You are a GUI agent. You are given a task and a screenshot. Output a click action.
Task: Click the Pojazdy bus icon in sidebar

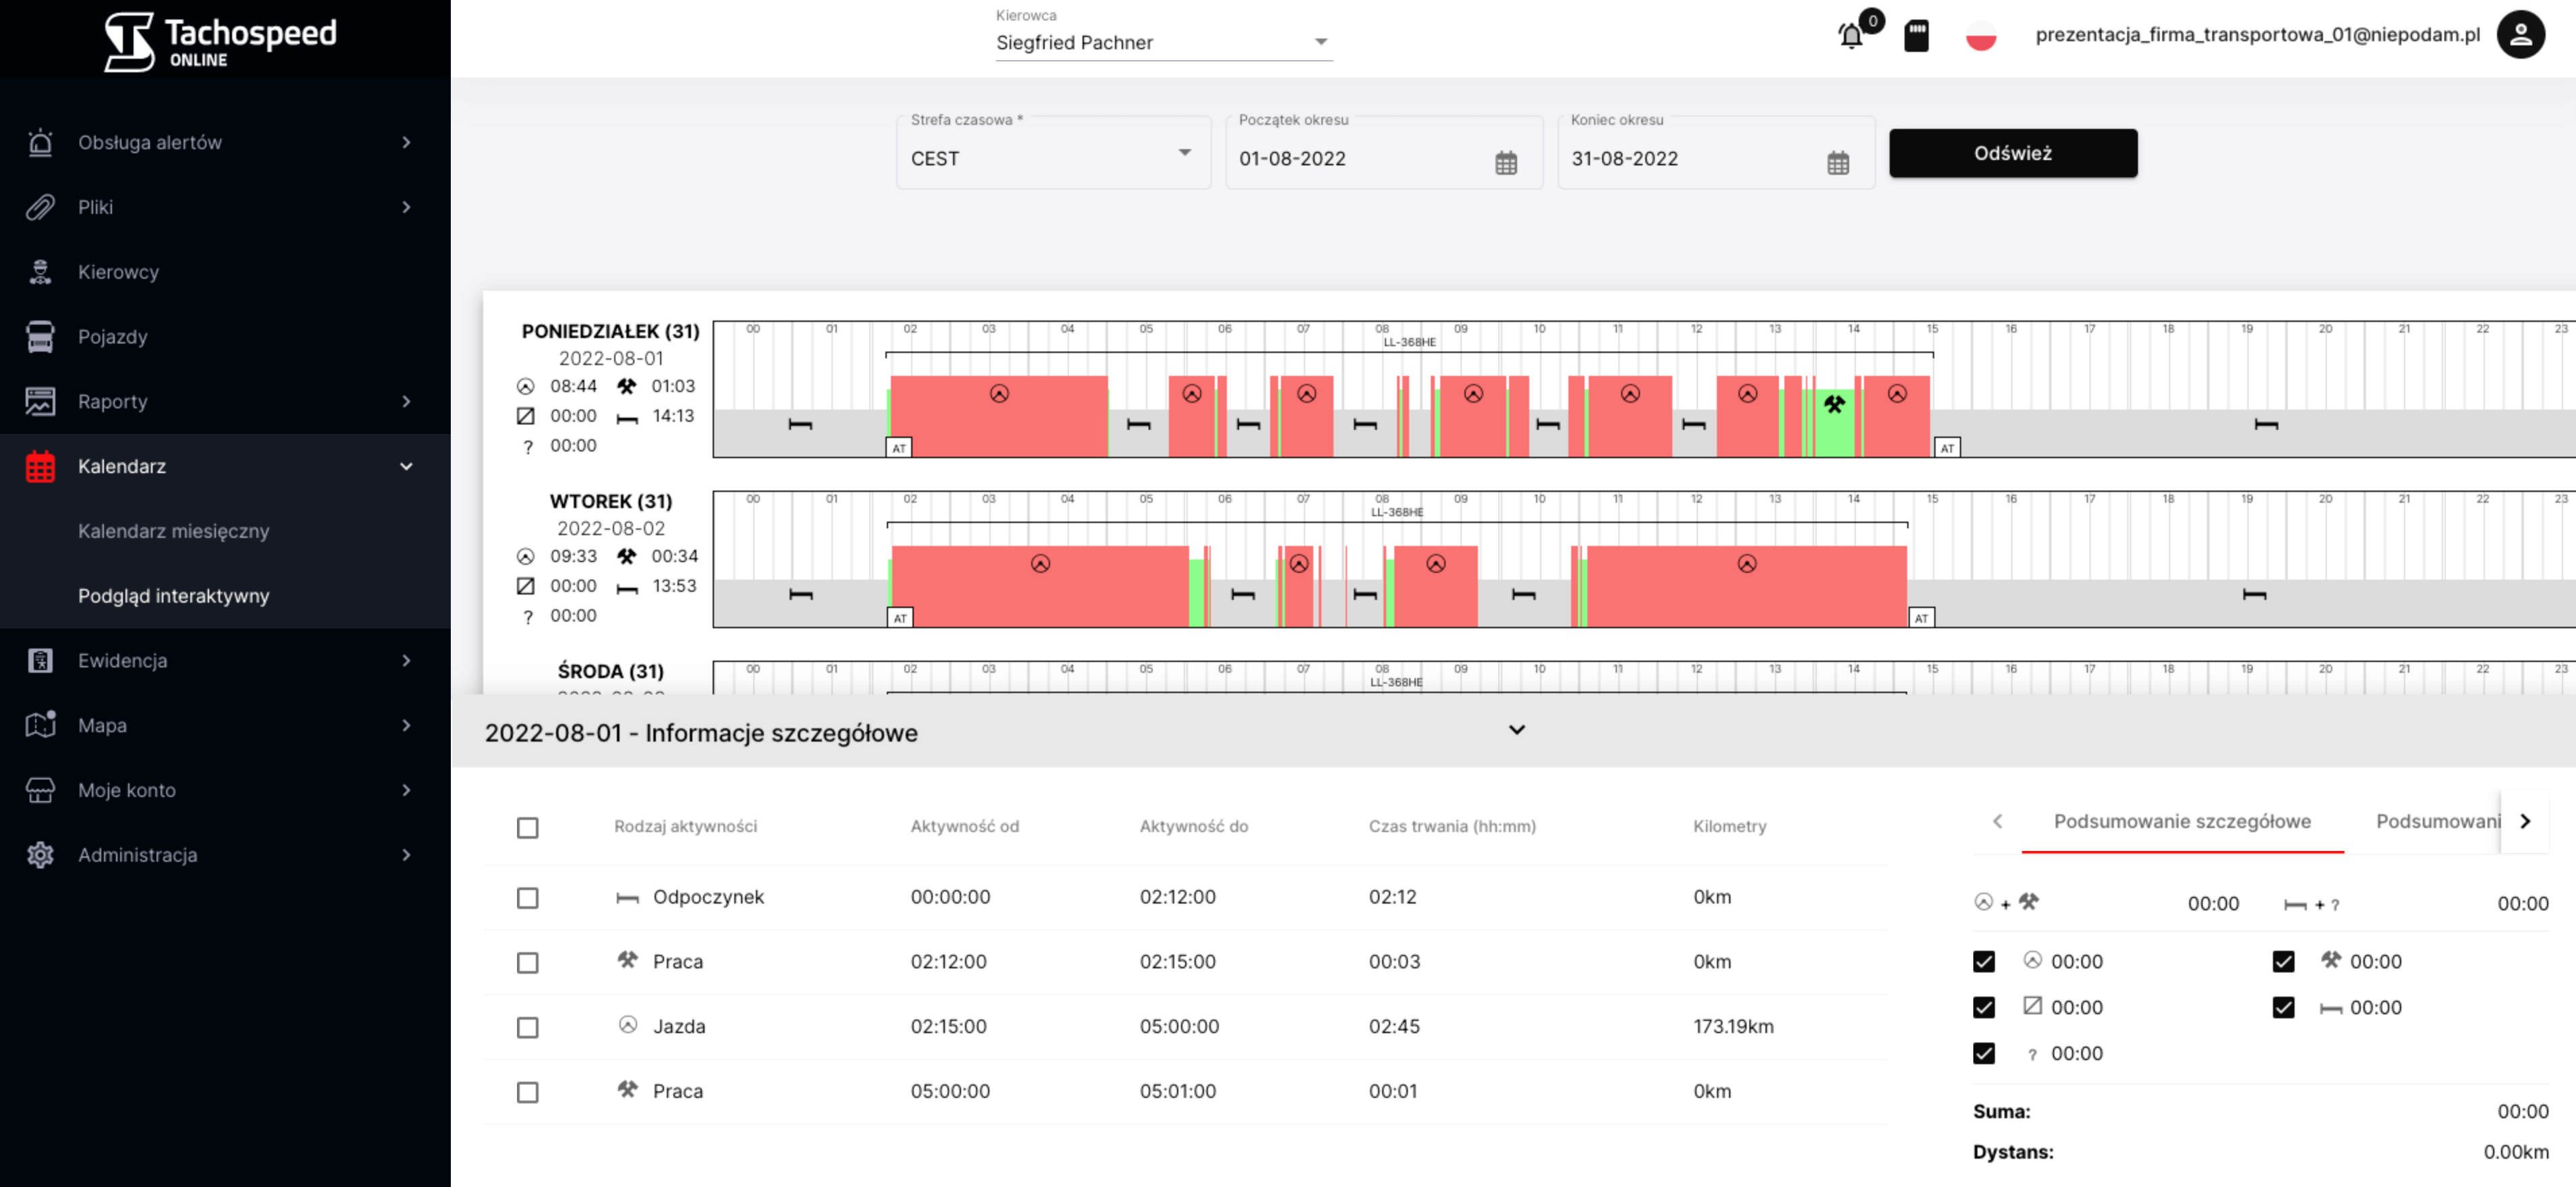click(x=40, y=337)
